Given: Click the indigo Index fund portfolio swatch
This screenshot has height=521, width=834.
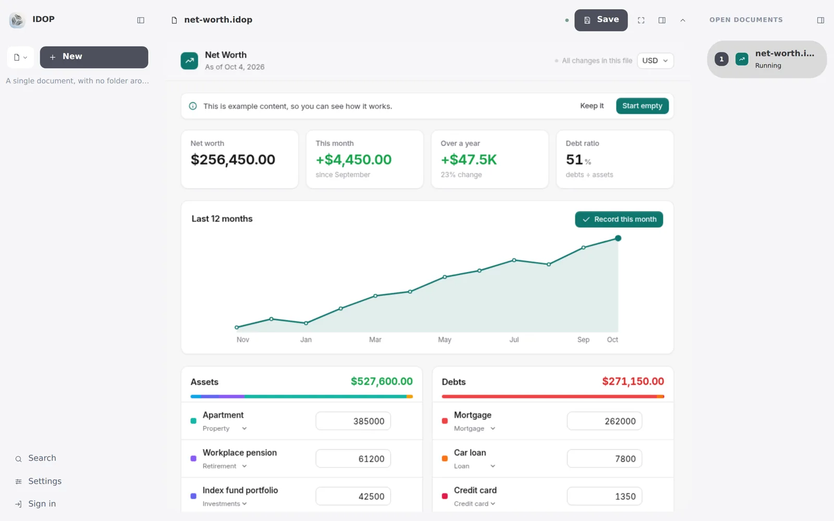Looking at the screenshot, I should point(193,496).
